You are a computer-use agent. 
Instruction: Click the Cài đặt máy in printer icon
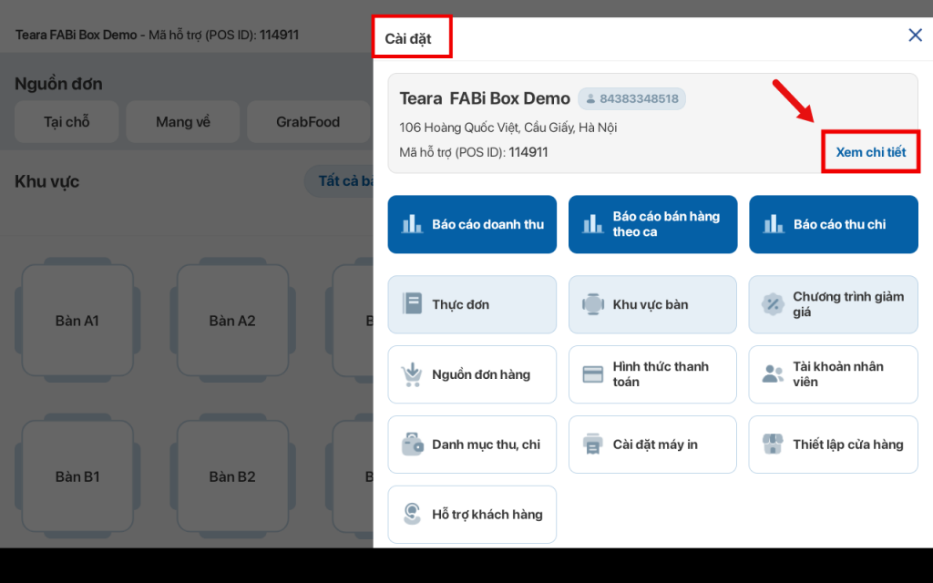(593, 445)
